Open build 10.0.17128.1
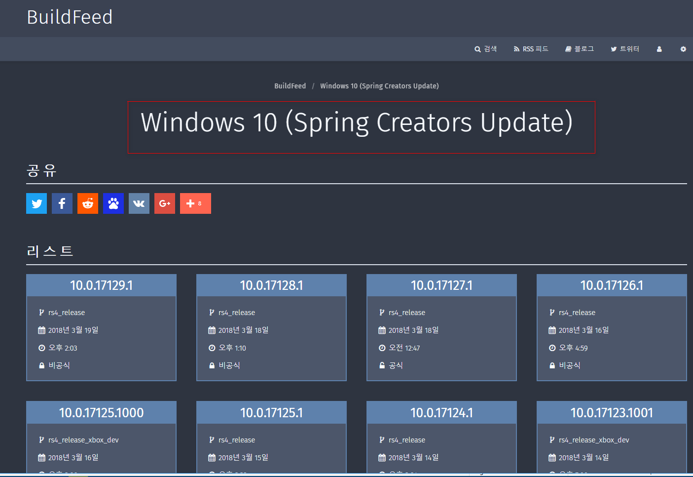Screen dimensions: 693x477 271,285
